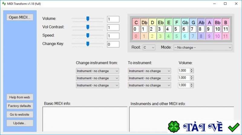Open third 'Change instrument from' dropdown
The width and height of the screenshot is (242, 135).
coord(97,85)
